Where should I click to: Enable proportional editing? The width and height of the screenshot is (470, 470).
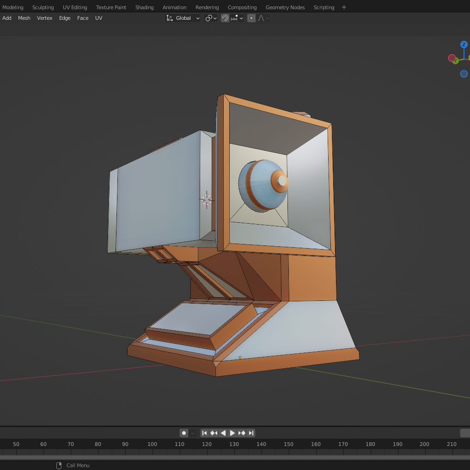[x=251, y=18]
